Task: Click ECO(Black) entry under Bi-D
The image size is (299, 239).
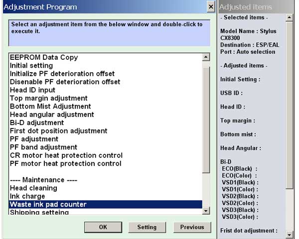Action: [x=240, y=169]
